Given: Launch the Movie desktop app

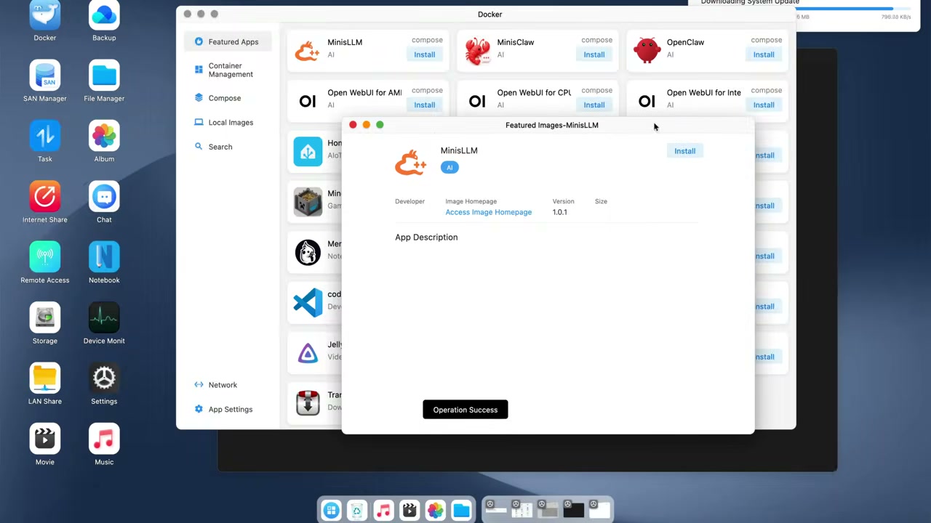Looking at the screenshot, I should pyautogui.click(x=44, y=438).
